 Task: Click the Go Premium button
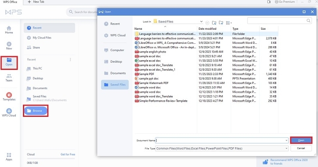(285, 2)
